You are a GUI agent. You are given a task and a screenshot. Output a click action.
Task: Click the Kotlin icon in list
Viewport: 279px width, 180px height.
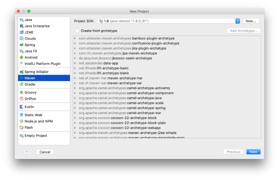point(22,107)
